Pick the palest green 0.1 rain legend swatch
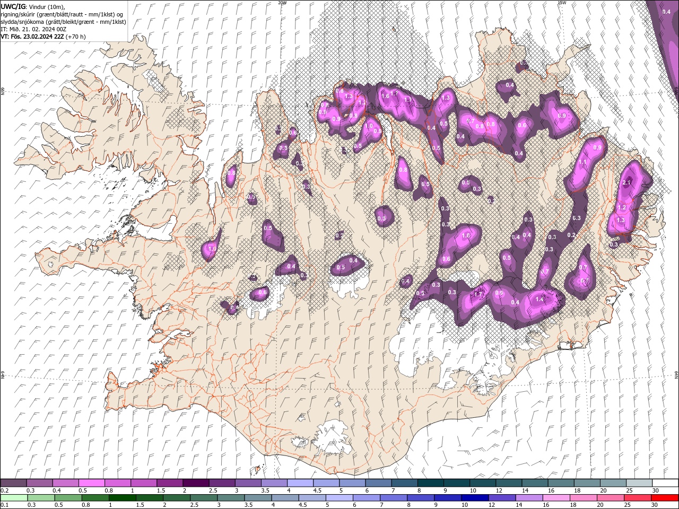The height and width of the screenshot is (509, 679). click(14, 498)
